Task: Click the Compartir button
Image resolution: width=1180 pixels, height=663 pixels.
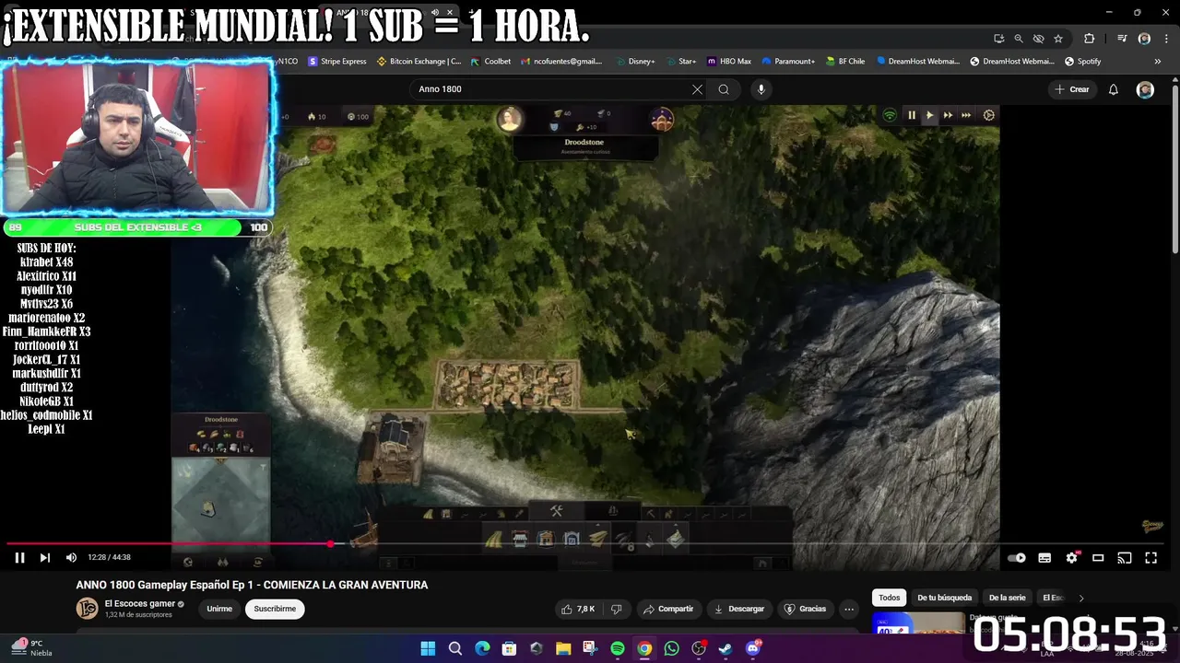Action: pos(668,609)
